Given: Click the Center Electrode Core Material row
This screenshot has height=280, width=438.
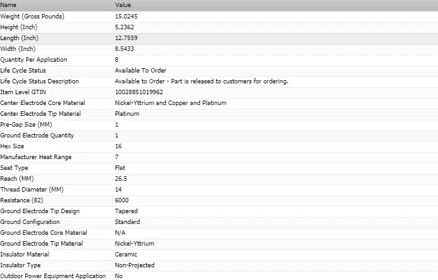Looking at the screenshot, I should click(219, 103).
